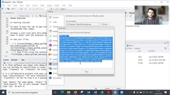The height and width of the screenshot is (95, 170).
Task: Click the Size column header
Action: pyautogui.click(x=139, y=51)
